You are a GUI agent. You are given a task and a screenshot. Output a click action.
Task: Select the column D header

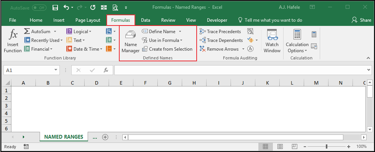tap(97, 83)
